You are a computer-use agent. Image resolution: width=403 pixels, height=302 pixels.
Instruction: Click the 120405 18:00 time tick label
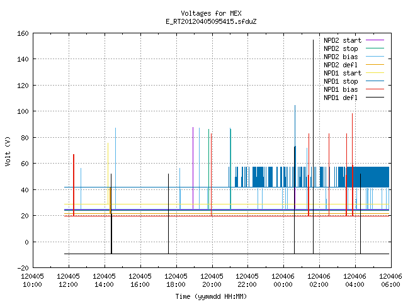(176, 281)
